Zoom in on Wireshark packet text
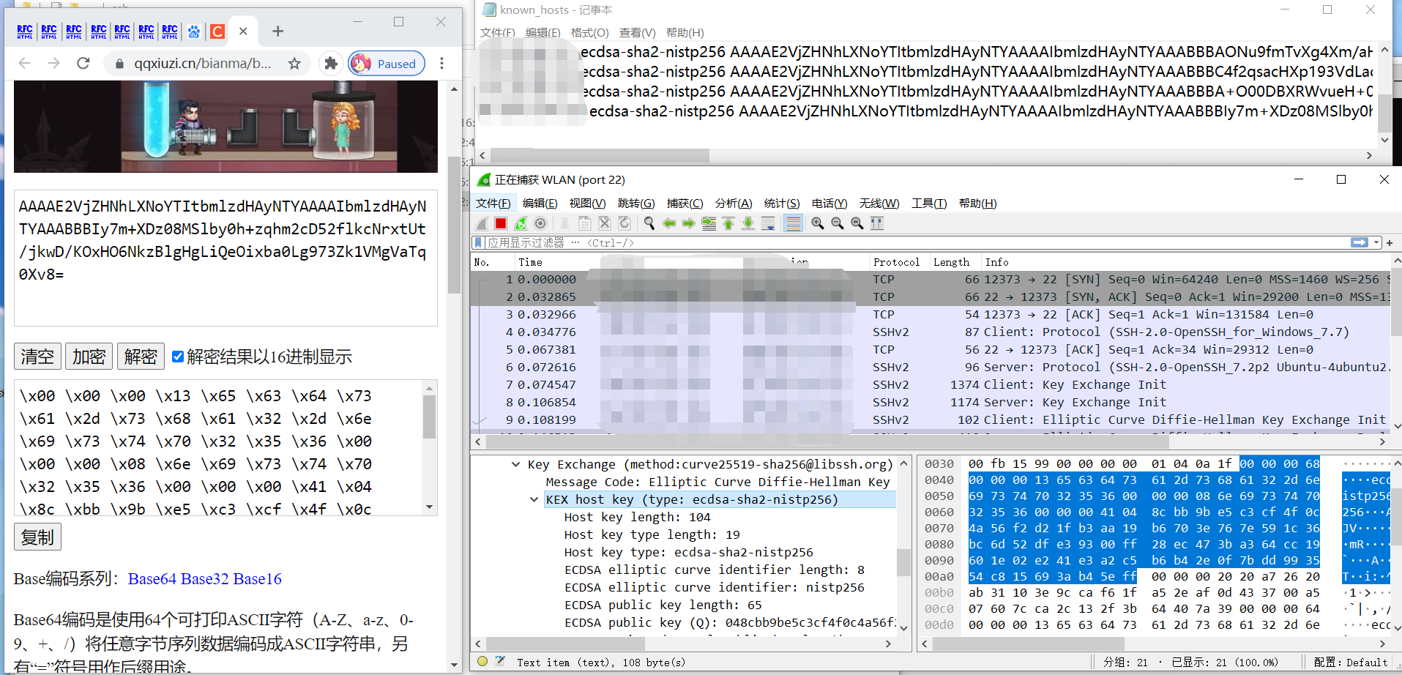This screenshot has height=675, width=1402. point(817,223)
